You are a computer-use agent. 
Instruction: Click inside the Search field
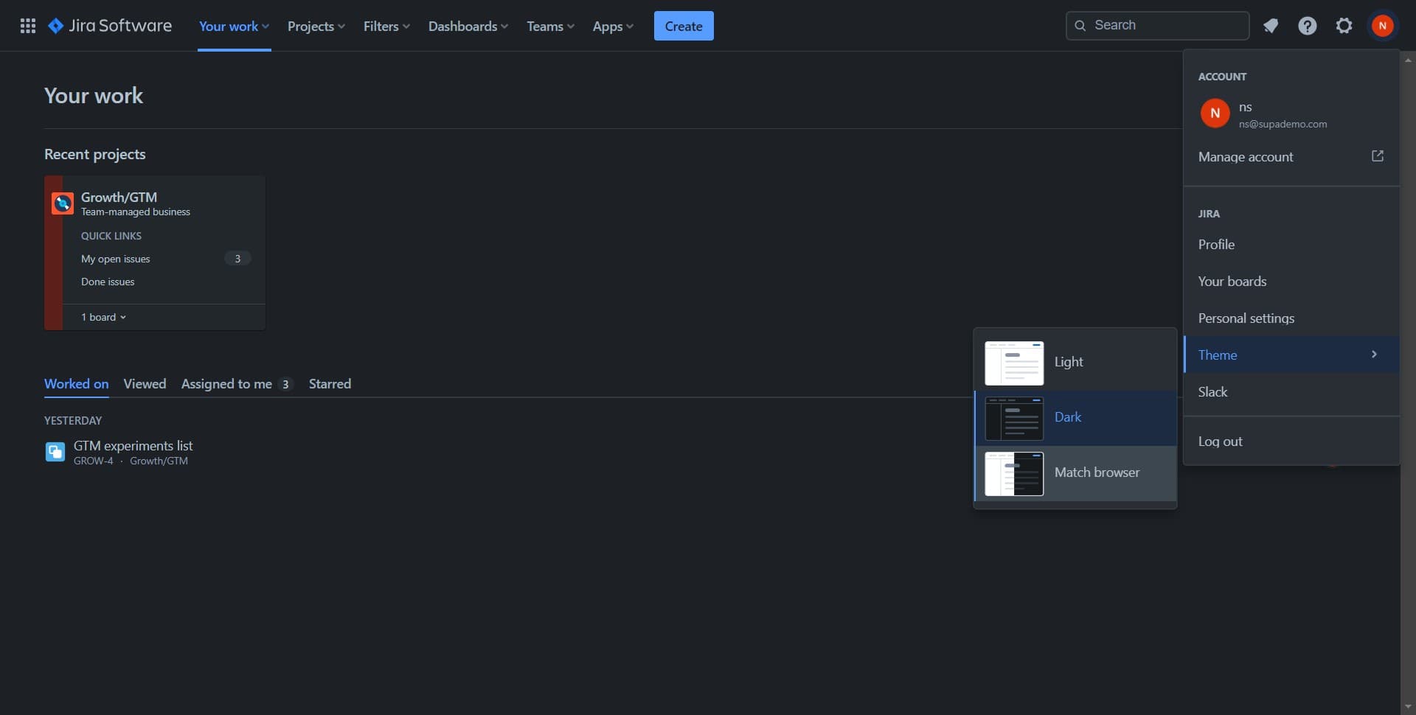pos(1158,24)
